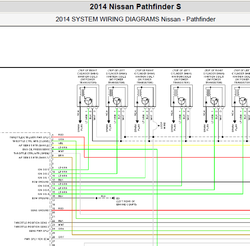
Task: Click the E9 ground arrow symbol
Action: pos(113,198)
